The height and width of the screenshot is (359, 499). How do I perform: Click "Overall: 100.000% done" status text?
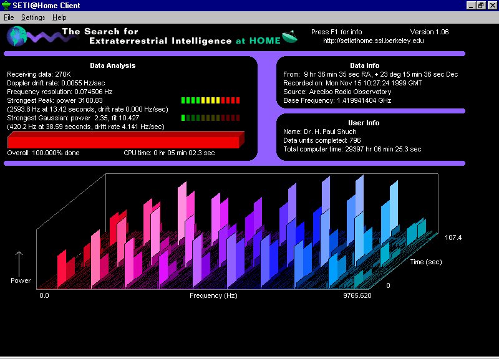click(43, 153)
